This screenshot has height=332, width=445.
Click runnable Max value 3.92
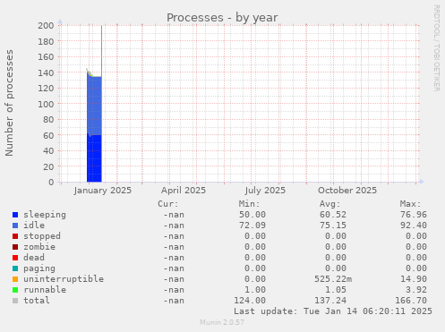pyautogui.click(x=416, y=290)
